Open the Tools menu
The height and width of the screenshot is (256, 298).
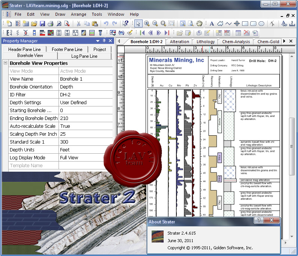97,14
